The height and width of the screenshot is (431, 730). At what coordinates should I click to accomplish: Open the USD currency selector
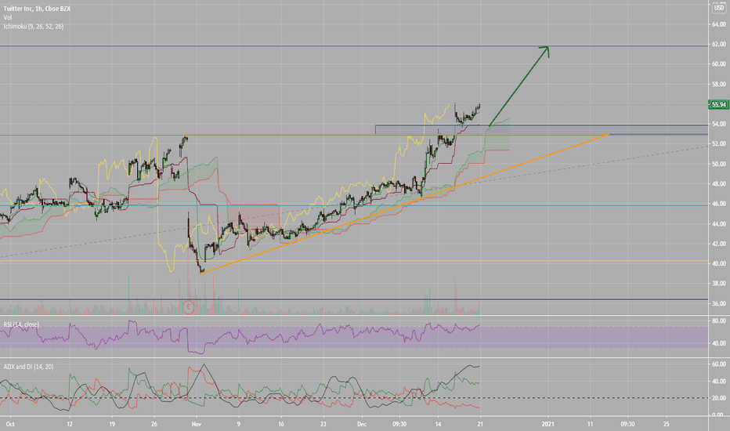pyautogui.click(x=719, y=8)
